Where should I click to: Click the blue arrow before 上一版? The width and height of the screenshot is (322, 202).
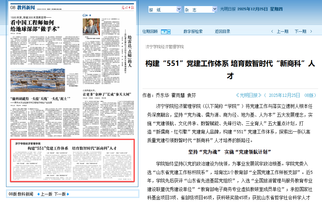pos(38,194)
